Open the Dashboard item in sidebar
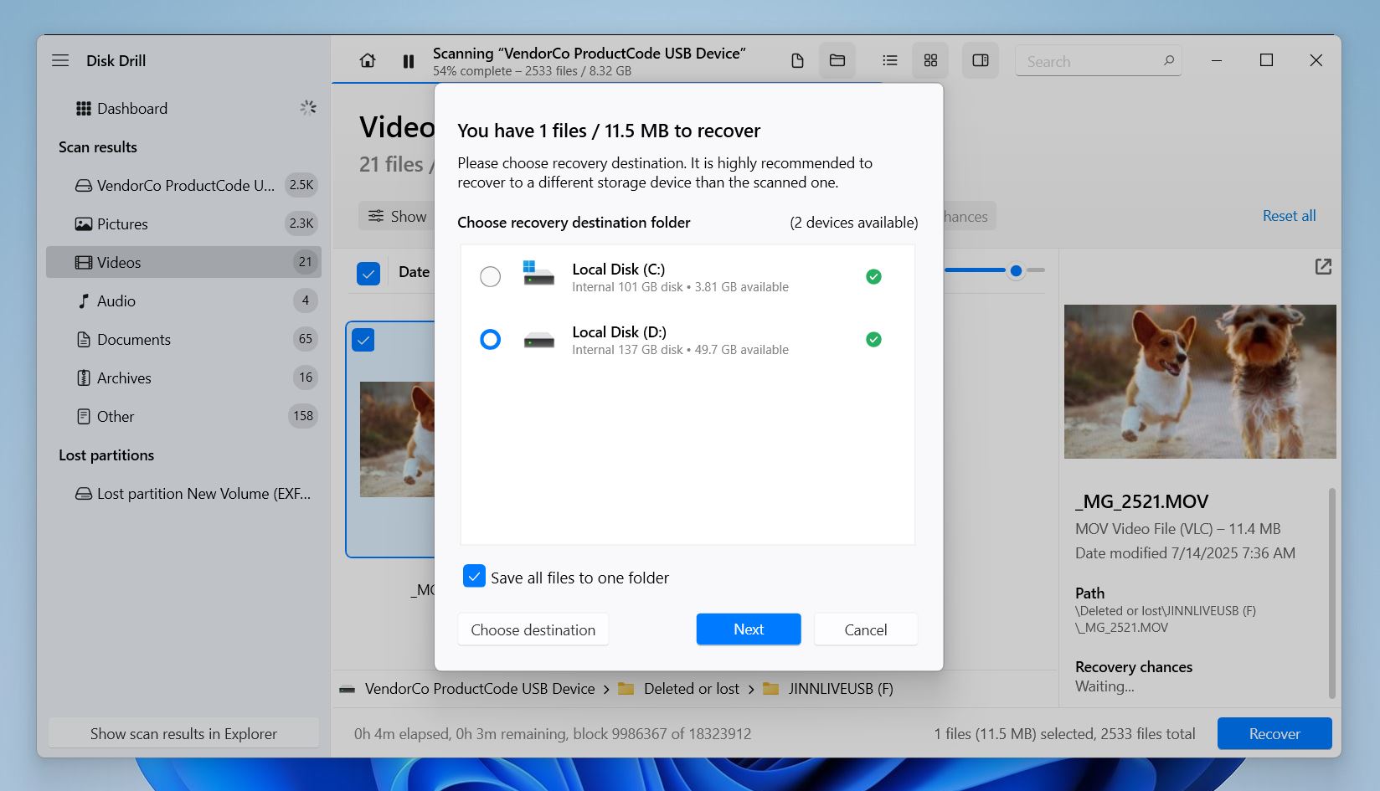Viewport: 1380px width, 791px height. tap(183, 108)
